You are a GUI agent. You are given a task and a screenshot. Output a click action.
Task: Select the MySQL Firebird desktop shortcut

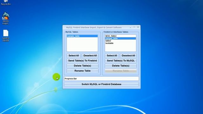pos(6,18)
